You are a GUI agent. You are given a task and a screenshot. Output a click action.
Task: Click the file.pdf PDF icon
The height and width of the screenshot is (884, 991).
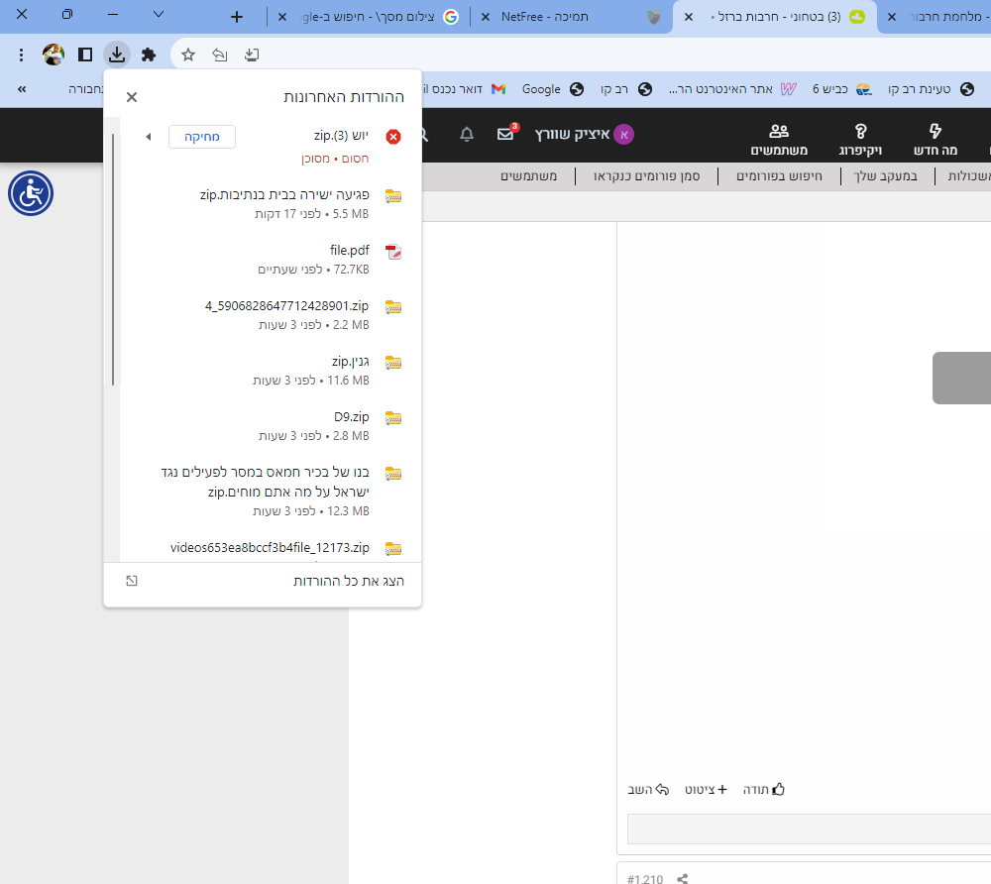[x=393, y=252]
